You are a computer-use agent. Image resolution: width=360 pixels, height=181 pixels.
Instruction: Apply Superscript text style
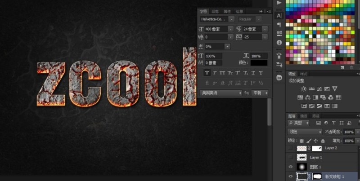(x=238, y=73)
